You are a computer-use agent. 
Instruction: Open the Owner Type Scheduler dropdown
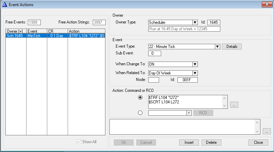pyautogui.click(x=195, y=22)
